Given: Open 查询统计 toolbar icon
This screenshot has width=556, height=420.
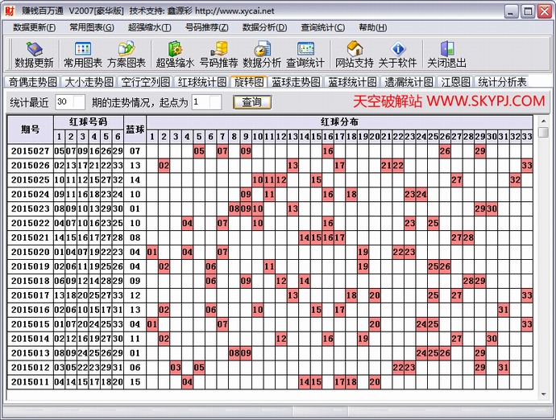Looking at the screenshot, I should pos(305,54).
